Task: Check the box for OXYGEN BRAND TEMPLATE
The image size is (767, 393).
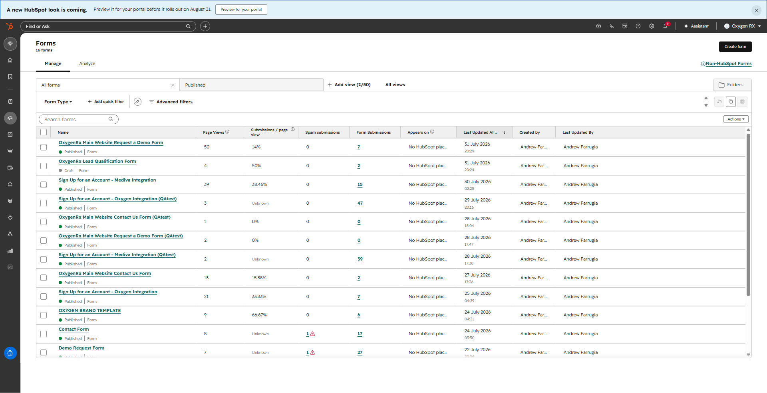Action: 44,315
